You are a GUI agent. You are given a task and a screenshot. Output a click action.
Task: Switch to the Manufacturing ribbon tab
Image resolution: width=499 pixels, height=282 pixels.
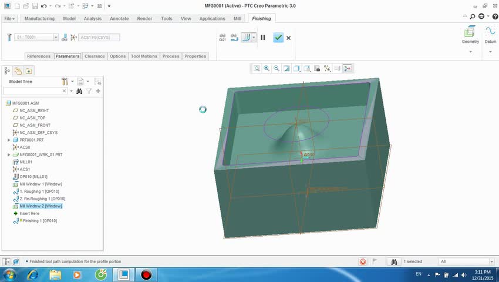coord(39,18)
